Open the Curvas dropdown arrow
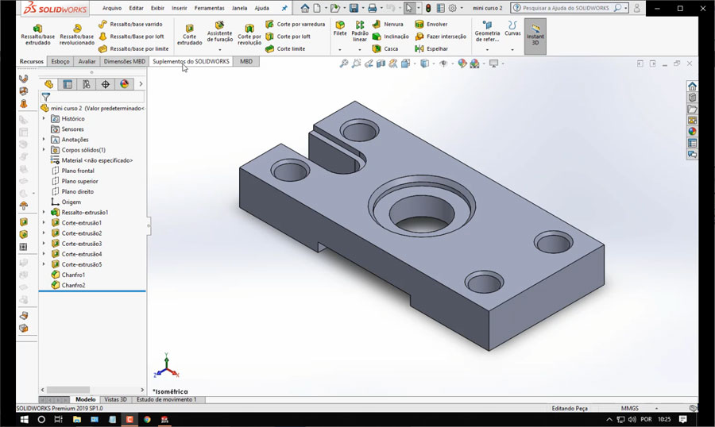715x427 pixels. click(512, 49)
